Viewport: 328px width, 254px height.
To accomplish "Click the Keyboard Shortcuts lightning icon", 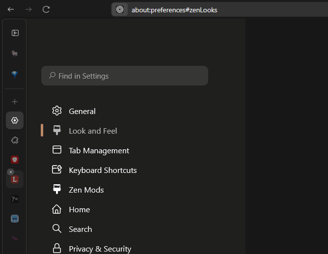I will pyautogui.click(x=57, y=169).
